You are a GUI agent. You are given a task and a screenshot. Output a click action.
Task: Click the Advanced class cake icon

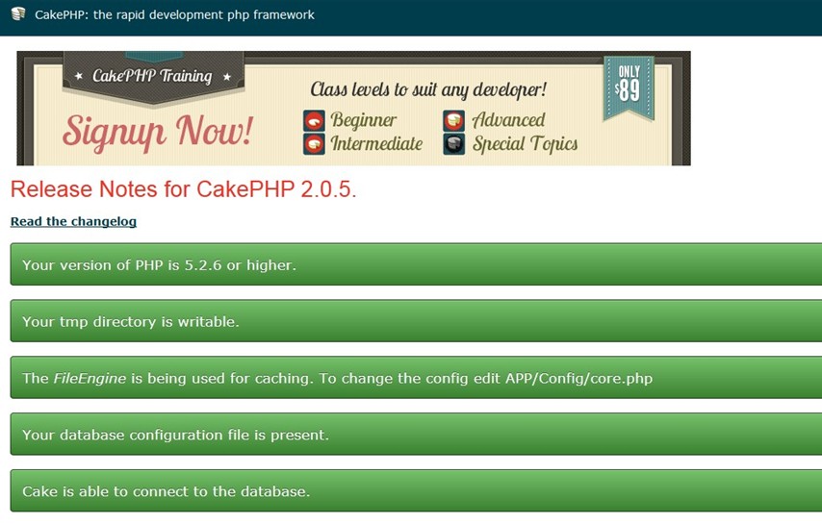click(x=453, y=121)
